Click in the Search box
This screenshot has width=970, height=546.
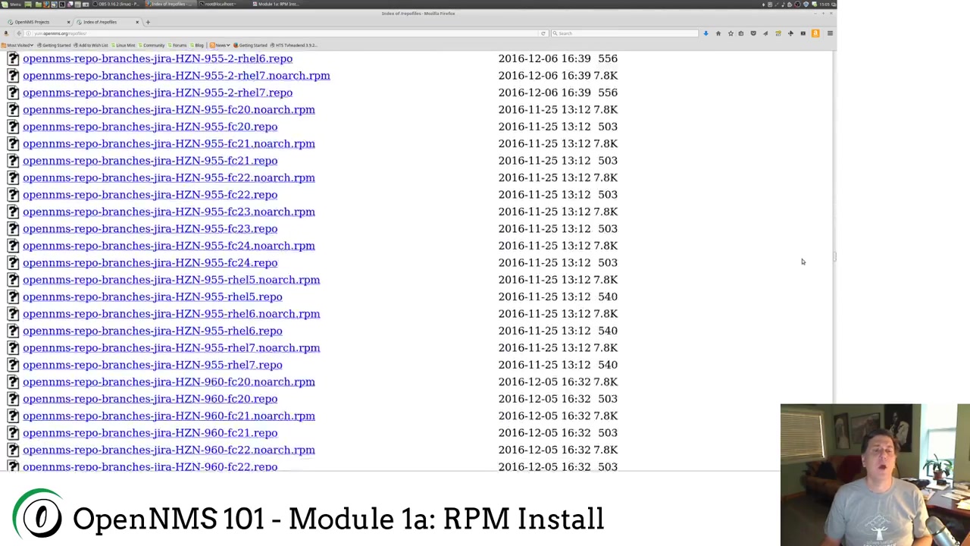625,33
